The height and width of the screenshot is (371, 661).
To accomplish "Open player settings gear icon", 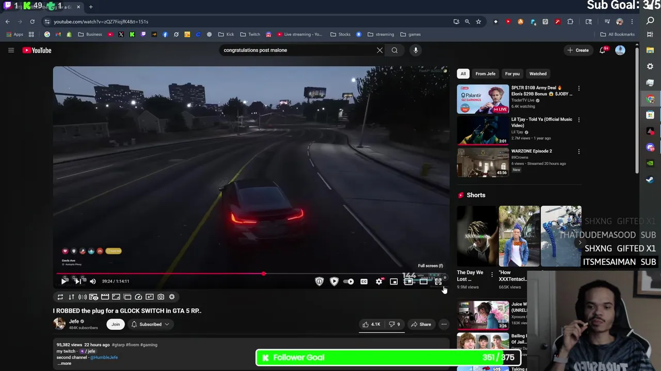I will 379,281.
